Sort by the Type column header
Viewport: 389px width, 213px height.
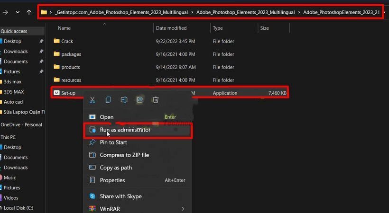[x=218, y=28]
